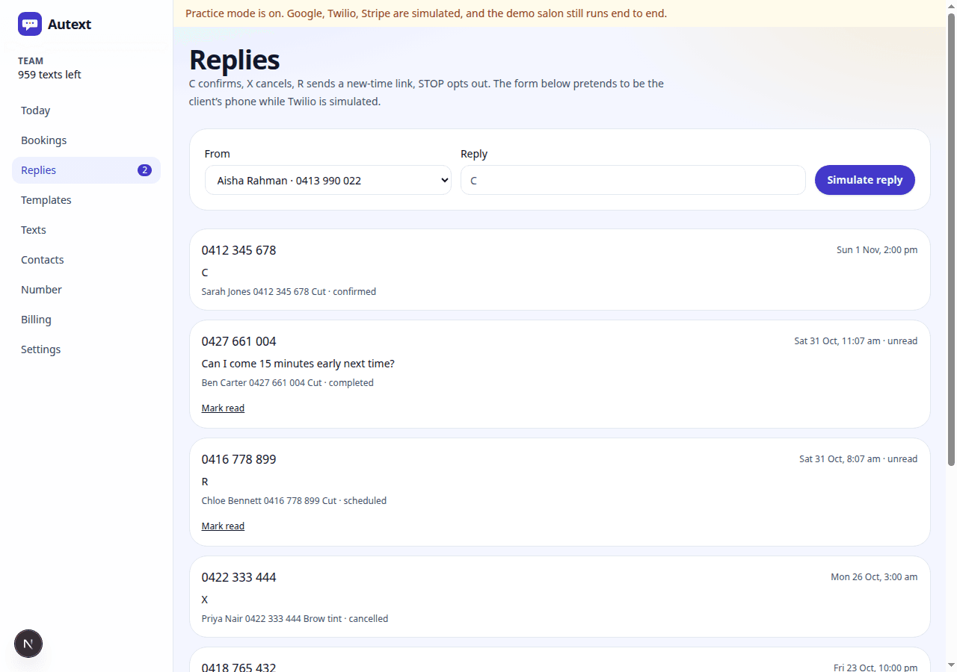This screenshot has width=957, height=672.
Task: Click the Replies page heading
Action: [235, 60]
